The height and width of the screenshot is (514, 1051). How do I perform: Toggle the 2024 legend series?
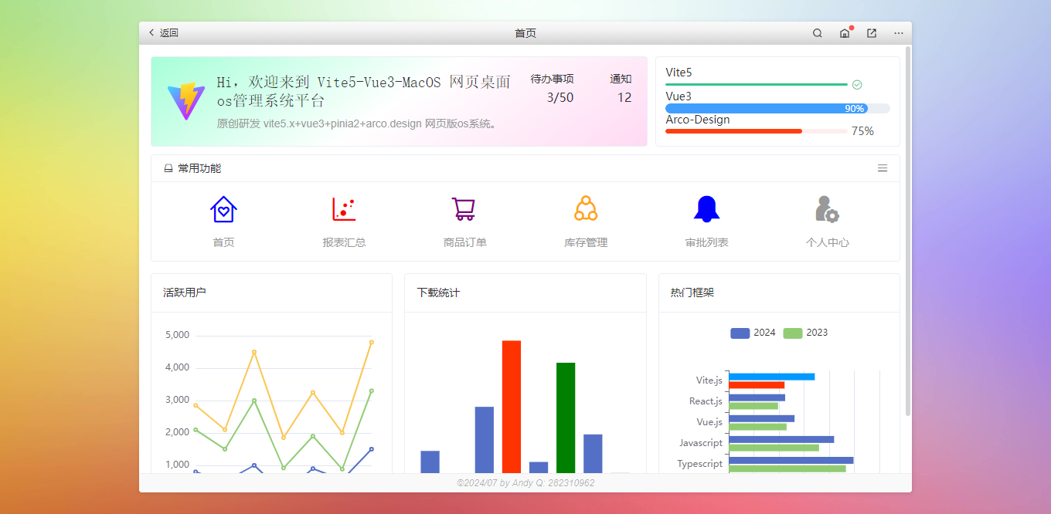(x=753, y=333)
